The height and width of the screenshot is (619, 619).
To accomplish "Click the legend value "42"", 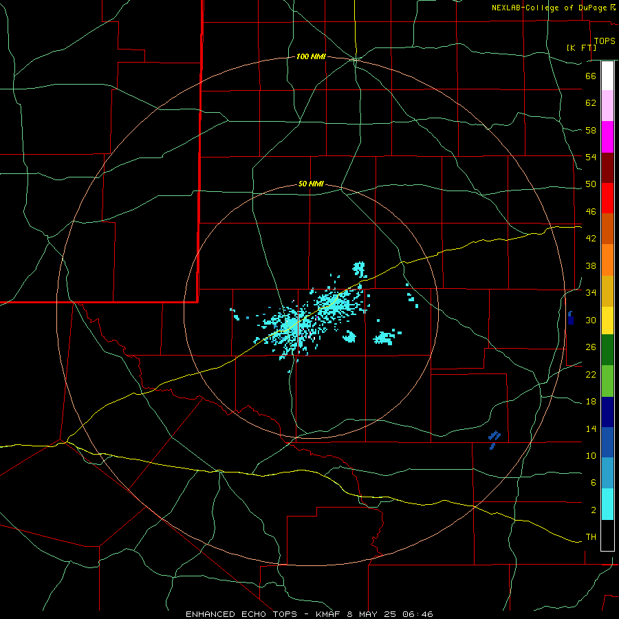I will 591,239.
